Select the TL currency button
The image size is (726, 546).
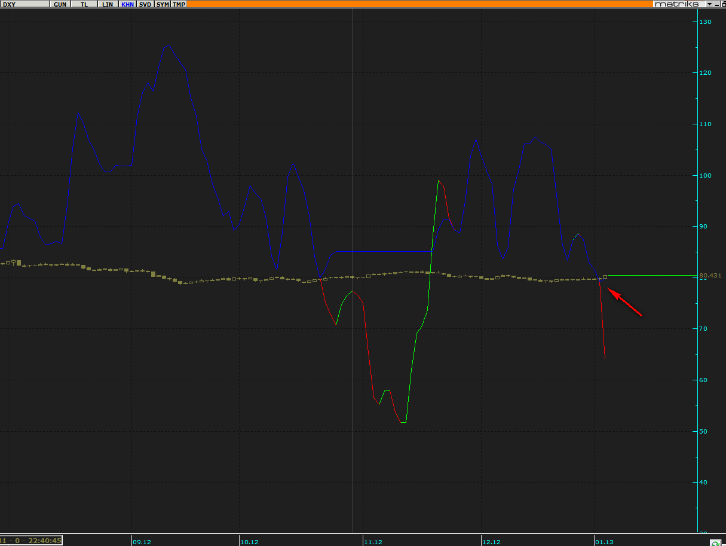point(84,4)
